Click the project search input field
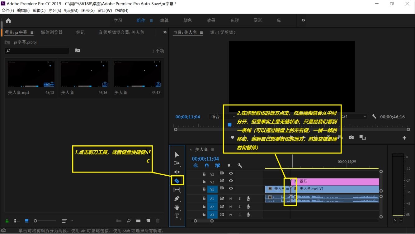 (x=37, y=51)
